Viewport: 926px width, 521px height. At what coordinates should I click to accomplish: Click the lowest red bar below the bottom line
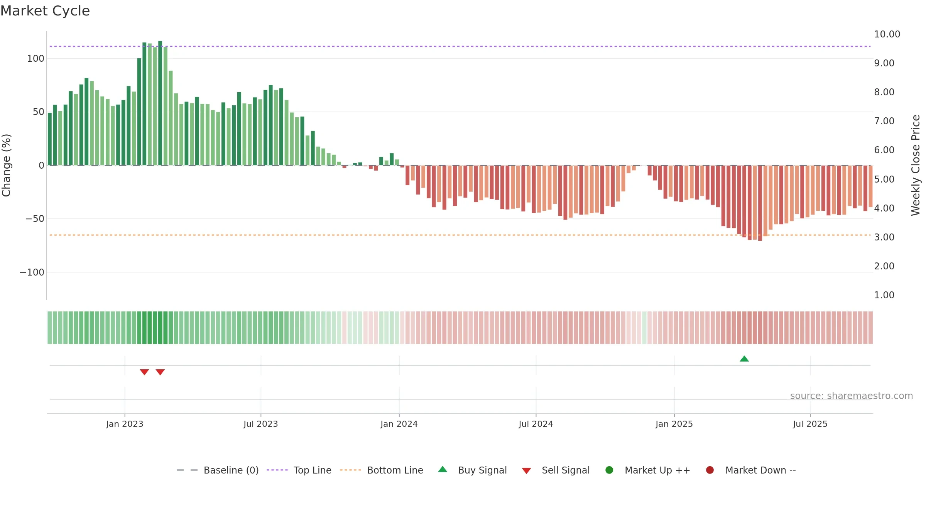pos(760,203)
